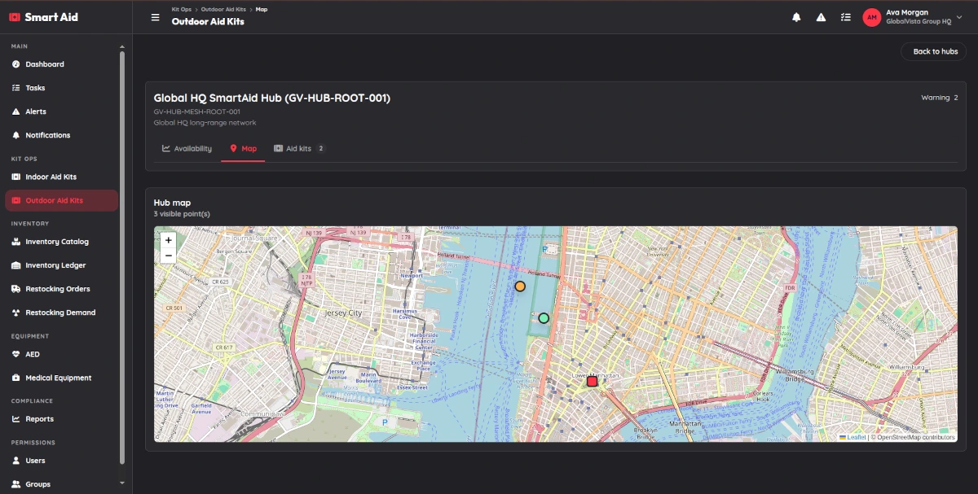The width and height of the screenshot is (978, 494).
Task: Click the Outdoor Aid Kits breadcrumb
Action: (x=223, y=9)
